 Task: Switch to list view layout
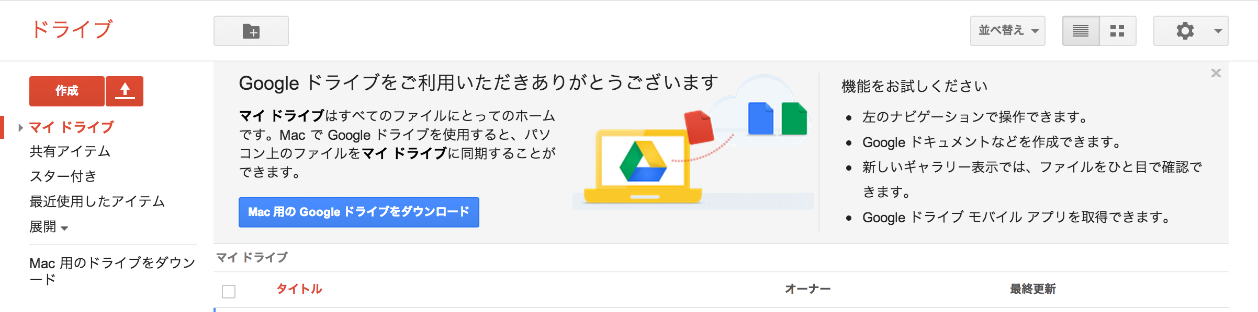pos(1081,31)
